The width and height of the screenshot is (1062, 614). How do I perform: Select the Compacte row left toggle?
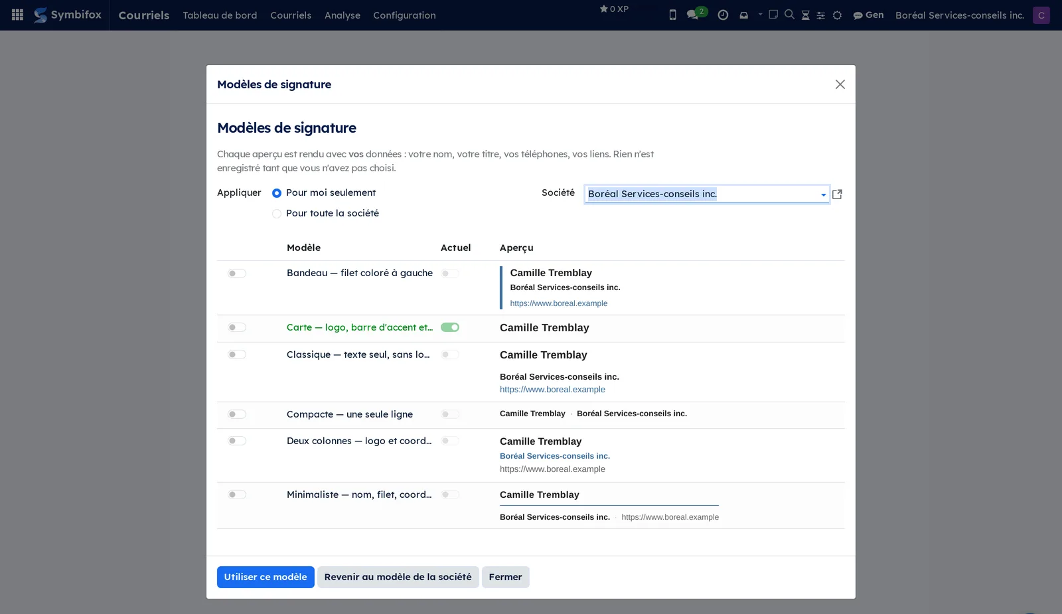237,414
